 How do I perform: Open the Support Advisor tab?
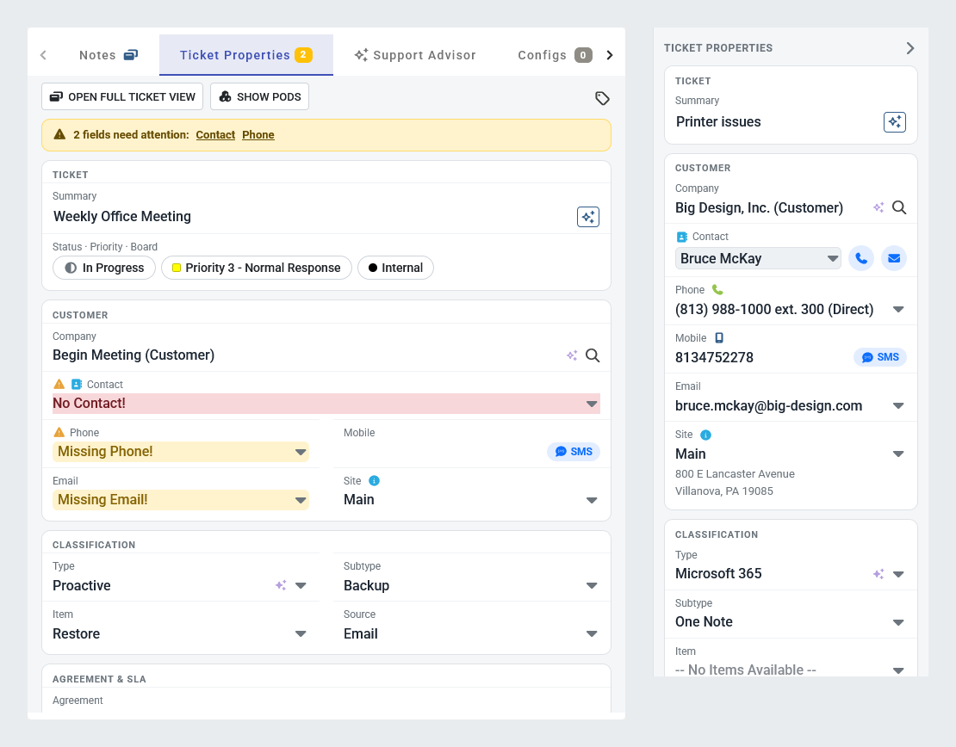click(x=415, y=55)
